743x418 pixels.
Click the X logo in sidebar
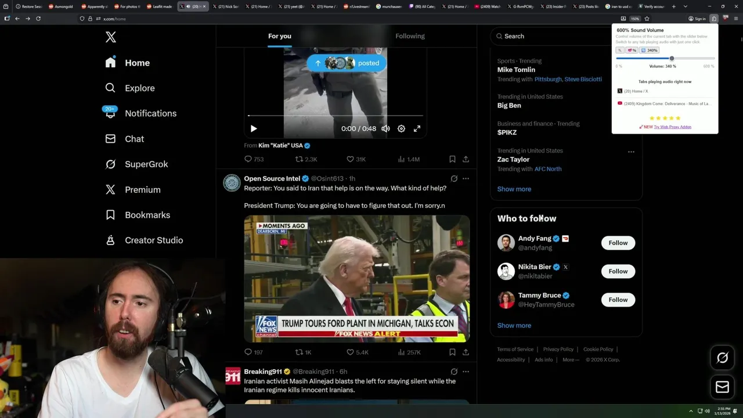click(x=111, y=37)
